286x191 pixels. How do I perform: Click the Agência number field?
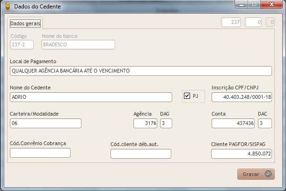[145, 123]
